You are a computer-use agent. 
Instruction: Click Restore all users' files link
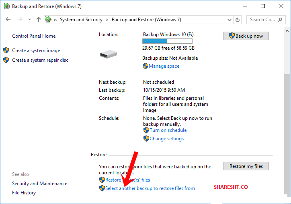point(128,180)
